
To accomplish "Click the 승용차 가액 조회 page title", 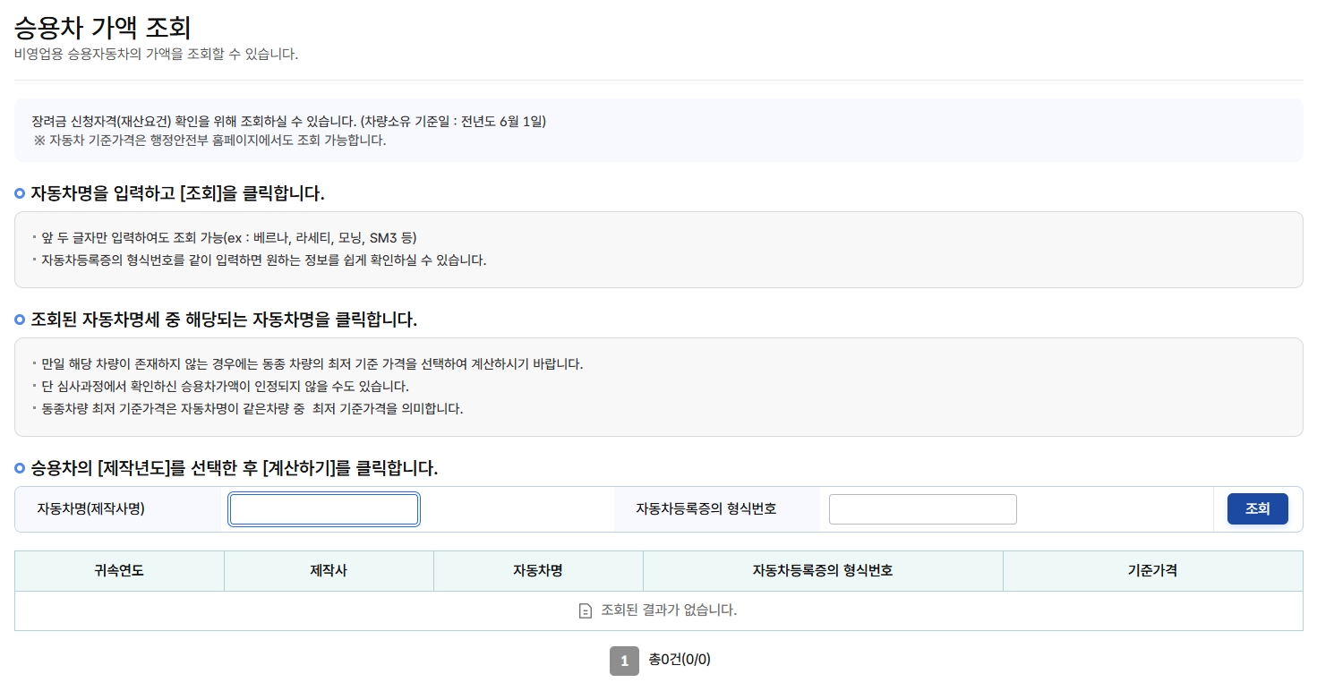I will 103,28.
